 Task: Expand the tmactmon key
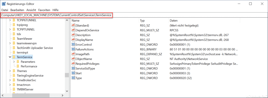[10, 85]
